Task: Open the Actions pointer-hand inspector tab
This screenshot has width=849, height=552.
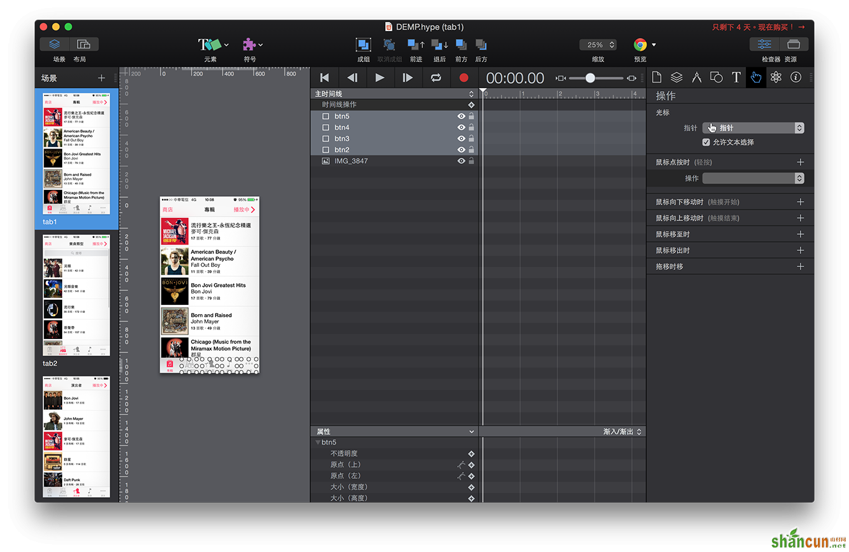Action: click(756, 77)
